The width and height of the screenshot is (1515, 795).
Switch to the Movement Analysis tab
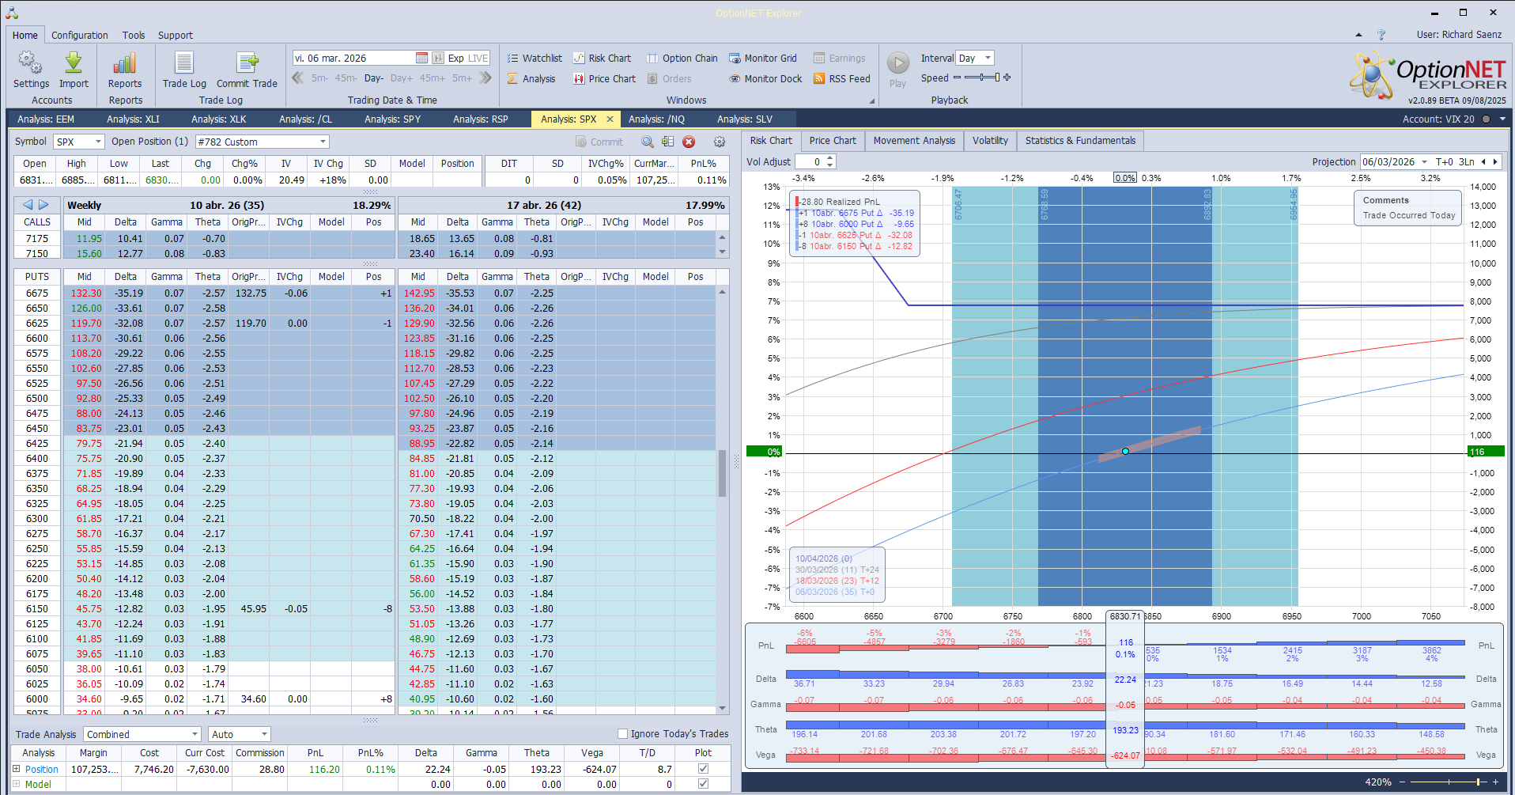(914, 141)
